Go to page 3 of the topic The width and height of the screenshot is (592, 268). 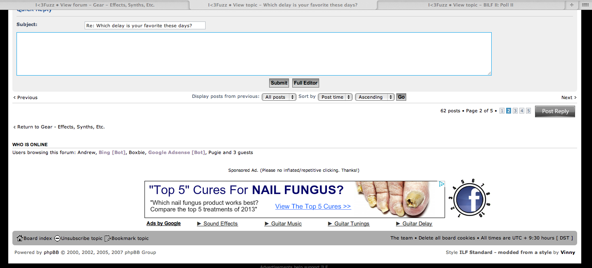(515, 111)
